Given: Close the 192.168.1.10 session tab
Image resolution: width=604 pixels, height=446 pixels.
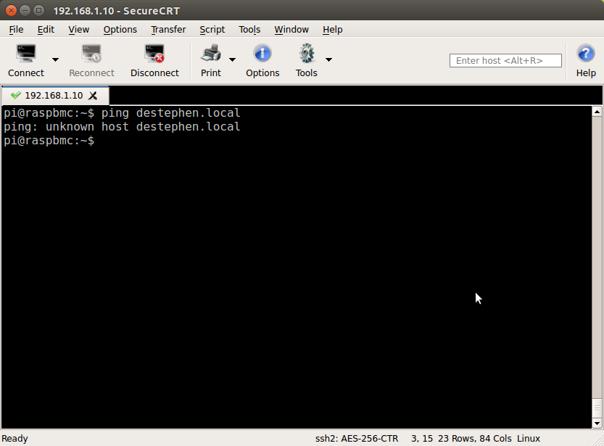Looking at the screenshot, I should [93, 96].
